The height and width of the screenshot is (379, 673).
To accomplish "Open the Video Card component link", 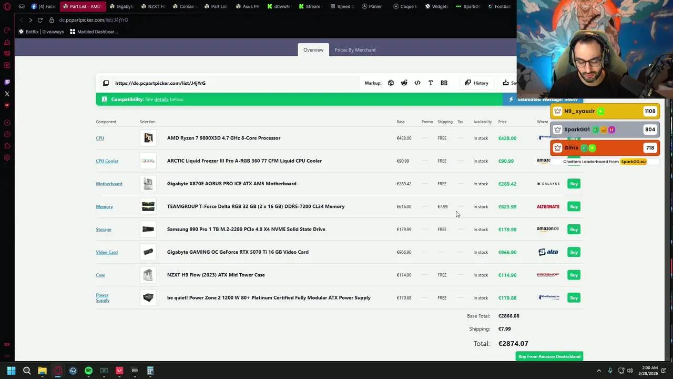I will pyautogui.click(x=107, y=252).
